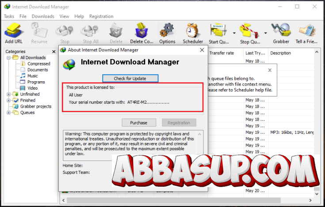Image resolution: width=325 pixels, height=207 pixels.
Task: Open the Tasks menu
Action: tap(9, 16)
